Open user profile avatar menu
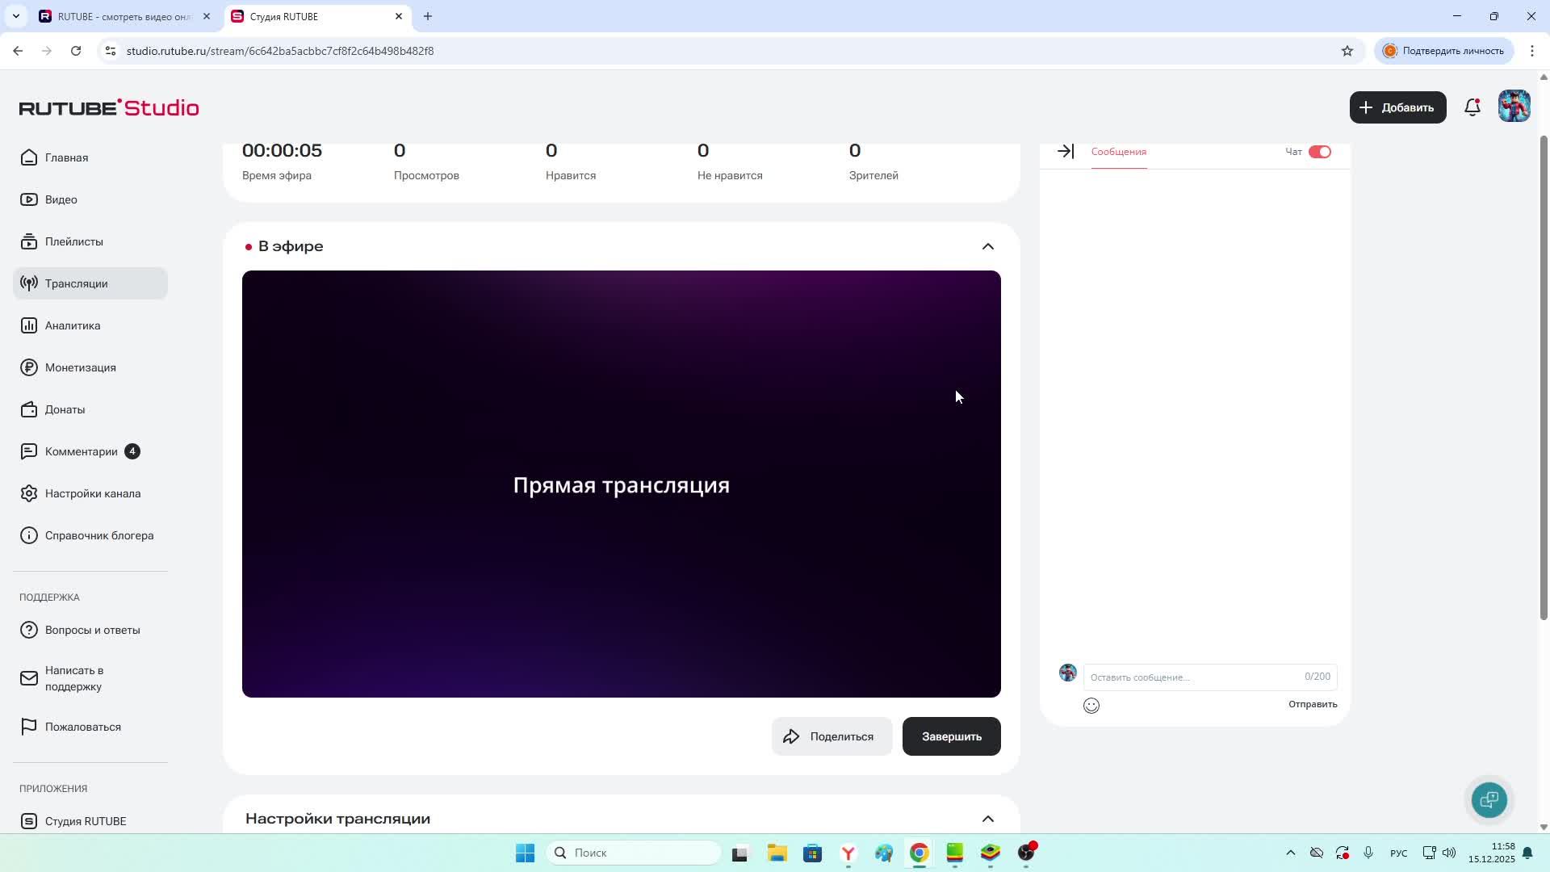The width and height of the screenshot is (1550, 872). [1514, 107]
